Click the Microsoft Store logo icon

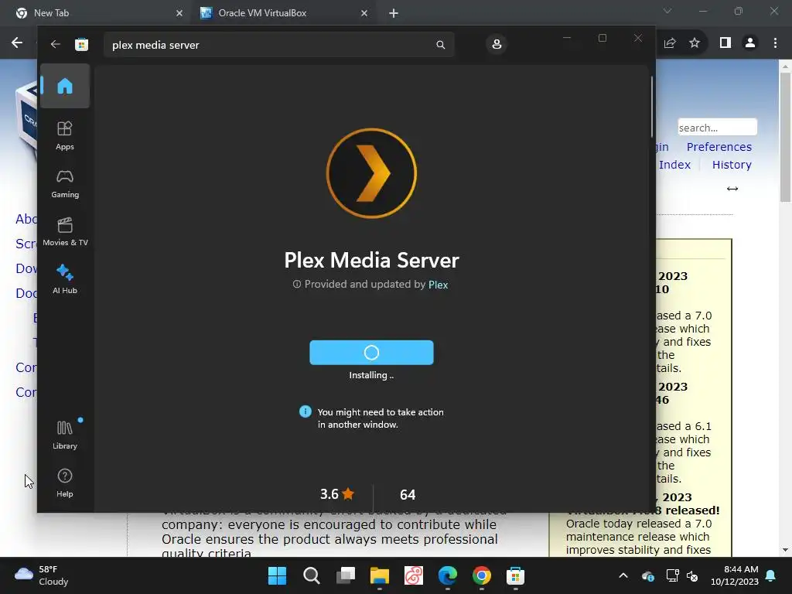coord(81,44)
